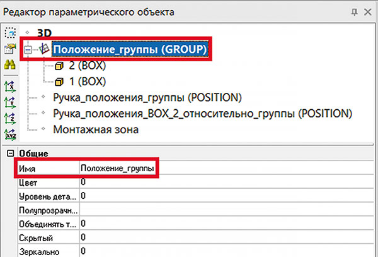Click the dashed selection icon in the left toolbar
378x257 pixels.
coord(10,33)
